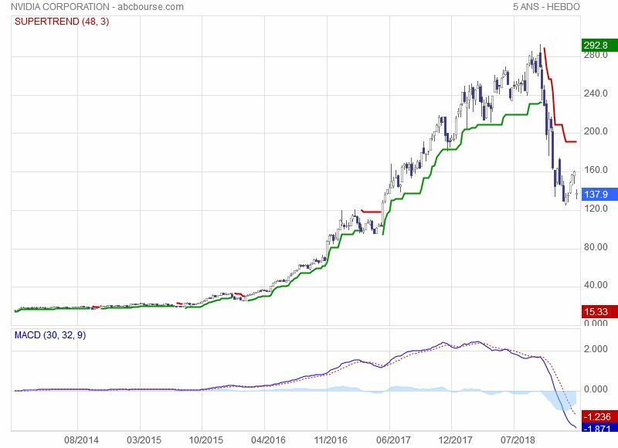The width and height of the screenshot is (618, 448).
Task: Click the 03/2015 date label
Action: pos(144,440)
